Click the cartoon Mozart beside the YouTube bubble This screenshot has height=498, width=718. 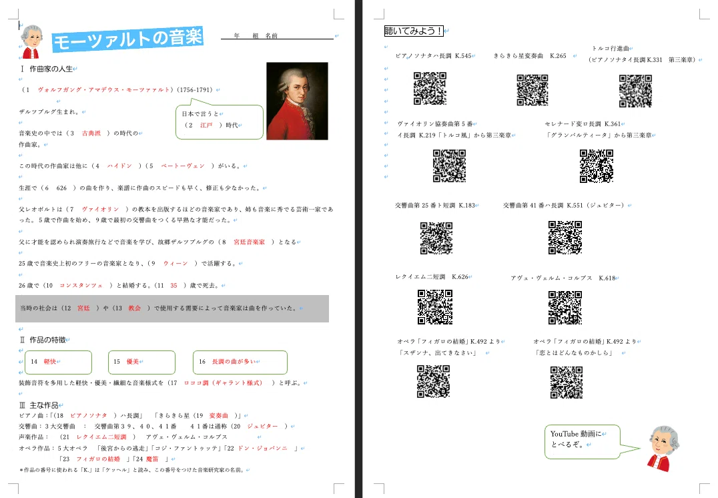663,448
